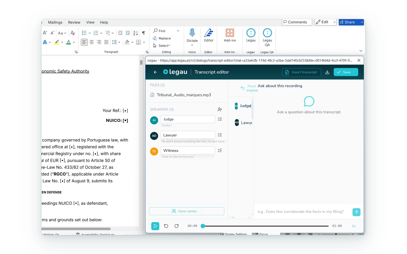Click the sort A-Z icon

tap(136, 33)
